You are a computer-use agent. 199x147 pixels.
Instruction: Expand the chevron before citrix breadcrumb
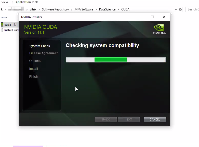(27, 9)
